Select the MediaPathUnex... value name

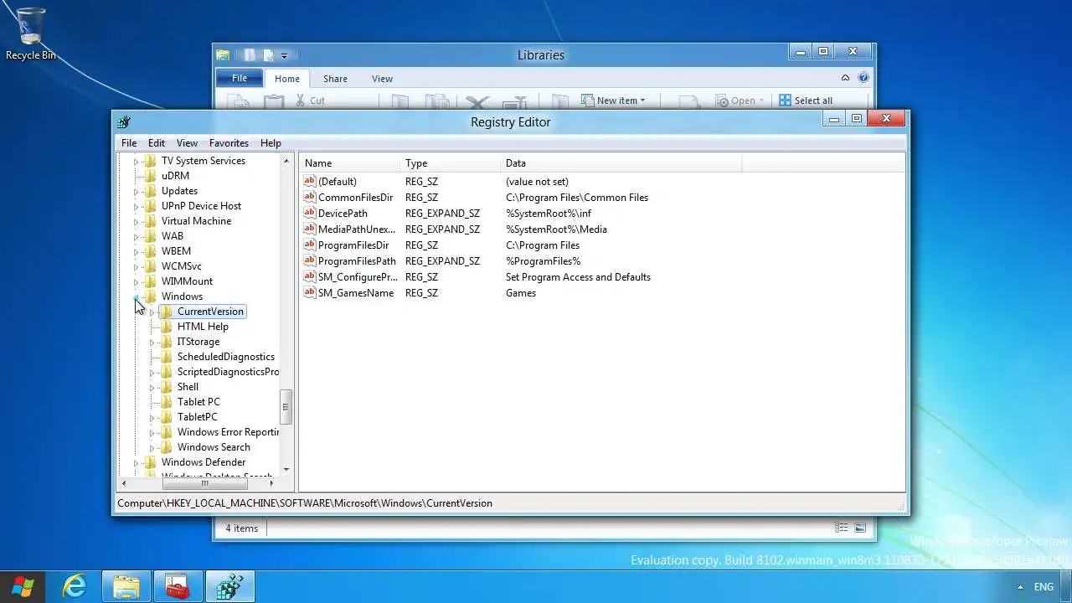tap(356, 229)
